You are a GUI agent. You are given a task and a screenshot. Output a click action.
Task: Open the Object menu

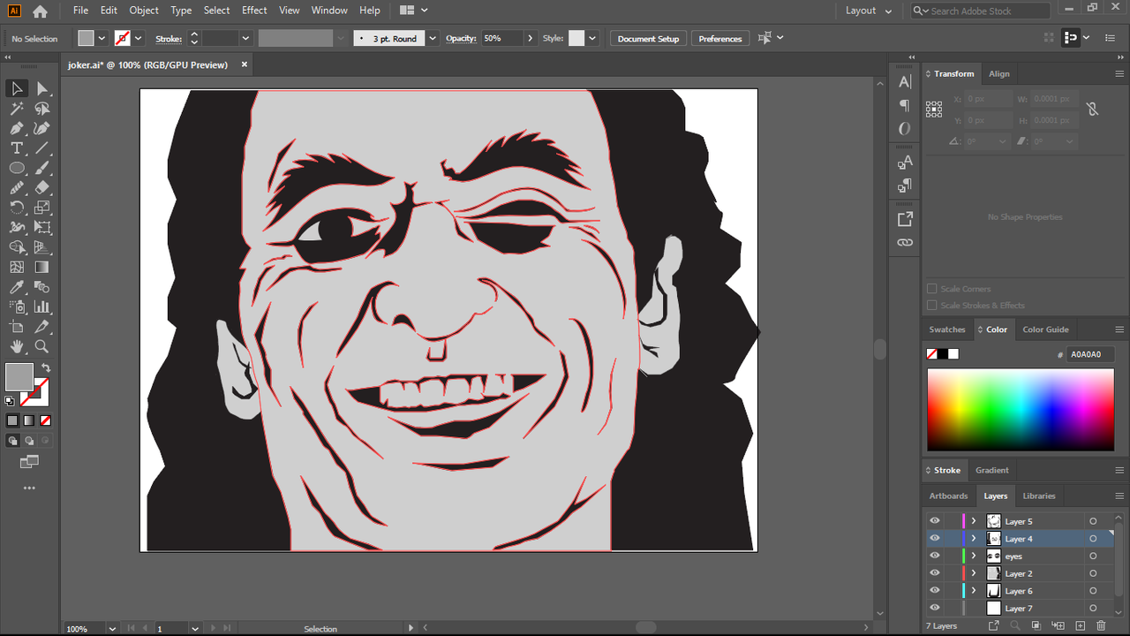[x=144, y=11]
